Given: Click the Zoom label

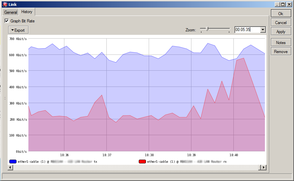Looking at the screenshot, I should 190,30.
